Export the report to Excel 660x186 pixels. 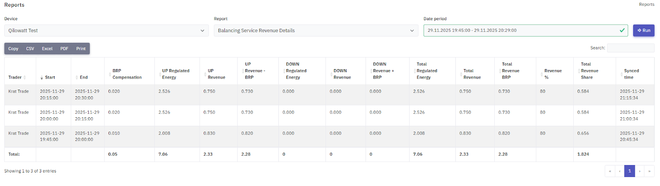tap(47, 49)
